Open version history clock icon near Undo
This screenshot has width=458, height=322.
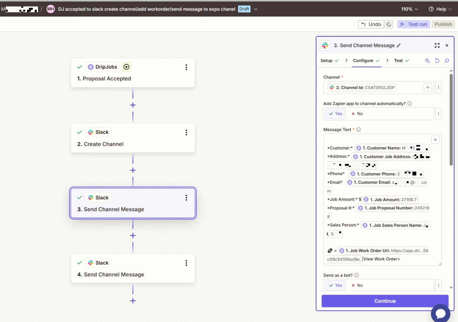389,24
